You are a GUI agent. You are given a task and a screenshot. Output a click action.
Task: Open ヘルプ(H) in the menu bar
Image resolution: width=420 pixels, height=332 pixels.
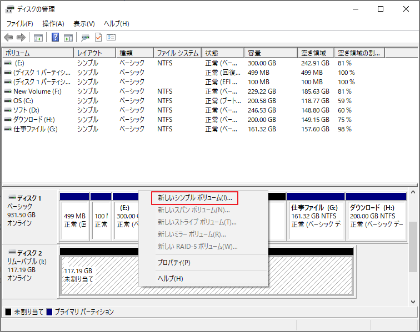(117, 24)
